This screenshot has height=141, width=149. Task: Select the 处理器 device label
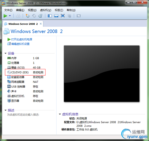tap(15, 63)
